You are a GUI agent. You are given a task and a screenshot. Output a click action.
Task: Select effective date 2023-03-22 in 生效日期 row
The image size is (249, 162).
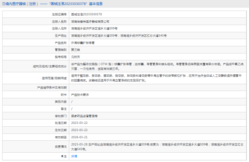80,130
